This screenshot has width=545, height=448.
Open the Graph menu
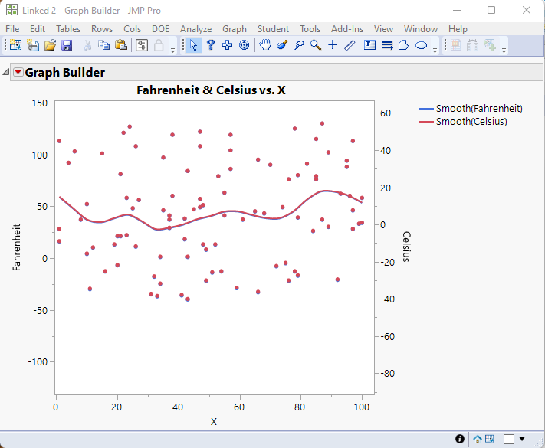click(x=235, y=29)
